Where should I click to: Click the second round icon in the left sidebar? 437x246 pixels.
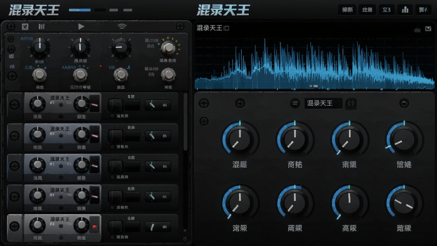coord(11,50)
